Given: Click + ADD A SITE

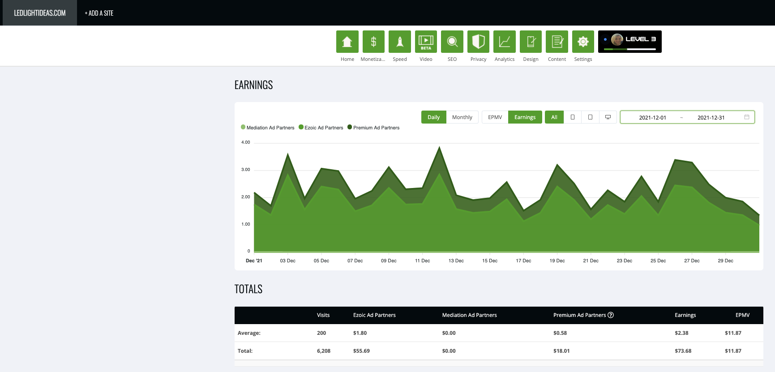Looking at the screenshot, I should click(99, 13).
